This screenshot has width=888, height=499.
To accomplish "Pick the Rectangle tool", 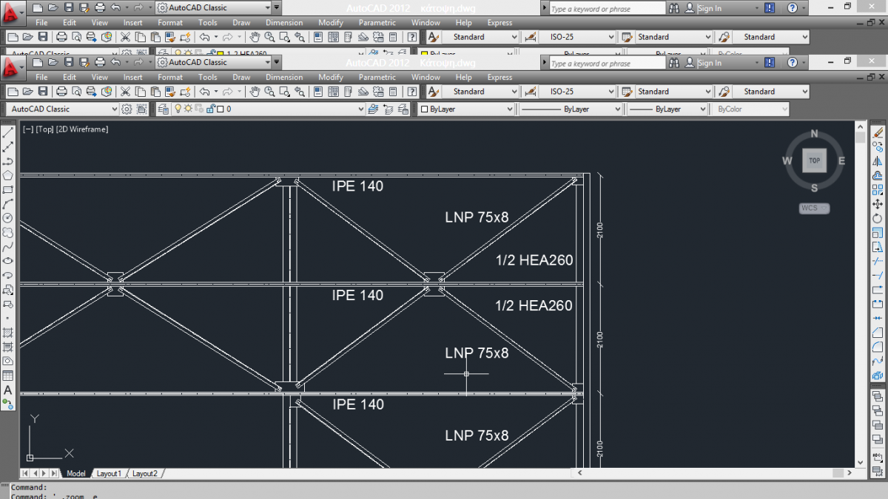I will (x=8, y=190).
